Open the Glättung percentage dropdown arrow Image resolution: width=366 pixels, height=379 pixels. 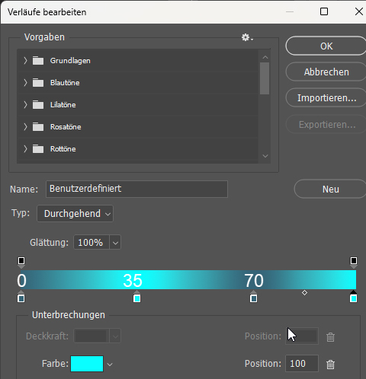tap(115, 243)
